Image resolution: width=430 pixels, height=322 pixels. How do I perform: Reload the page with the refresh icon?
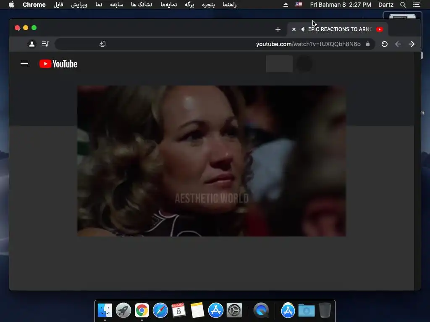point(385,44)
